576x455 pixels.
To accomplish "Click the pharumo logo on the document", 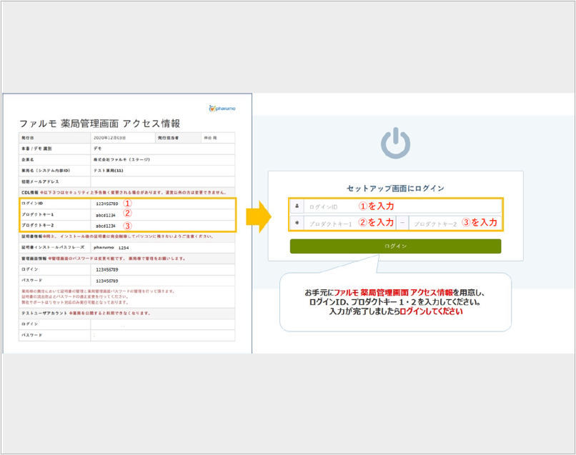I will pos(222,109).
